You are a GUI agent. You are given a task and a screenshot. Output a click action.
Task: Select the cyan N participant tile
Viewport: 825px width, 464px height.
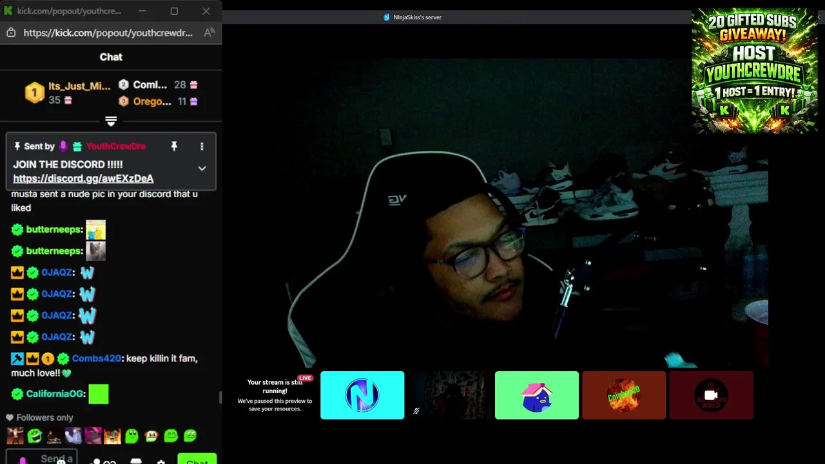(362, 395)
